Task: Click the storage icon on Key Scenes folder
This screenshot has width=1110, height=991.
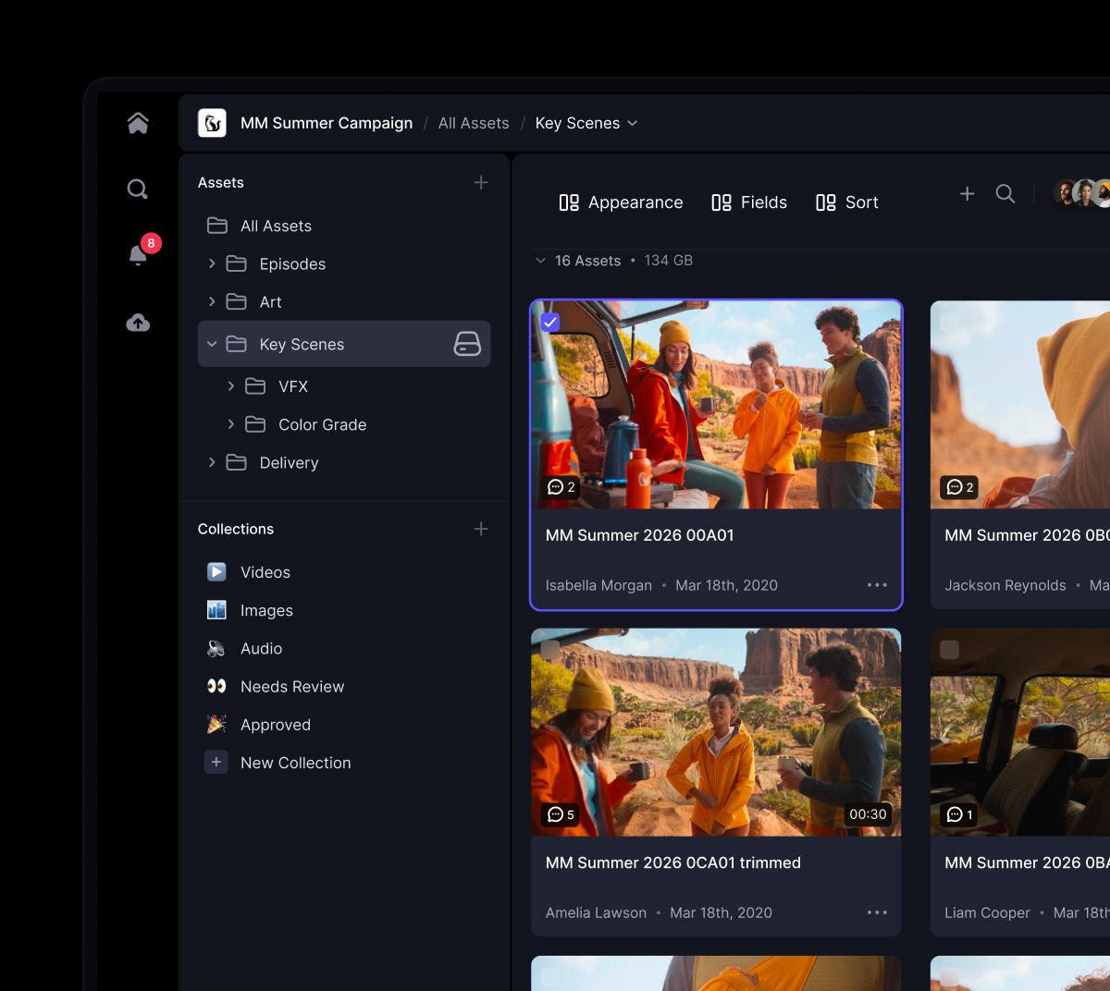Action: [469, 343]
